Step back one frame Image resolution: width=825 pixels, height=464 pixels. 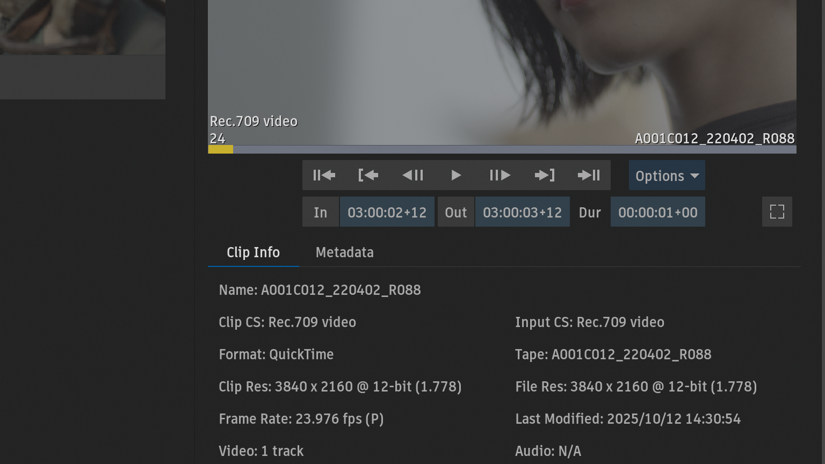(412, 175)
